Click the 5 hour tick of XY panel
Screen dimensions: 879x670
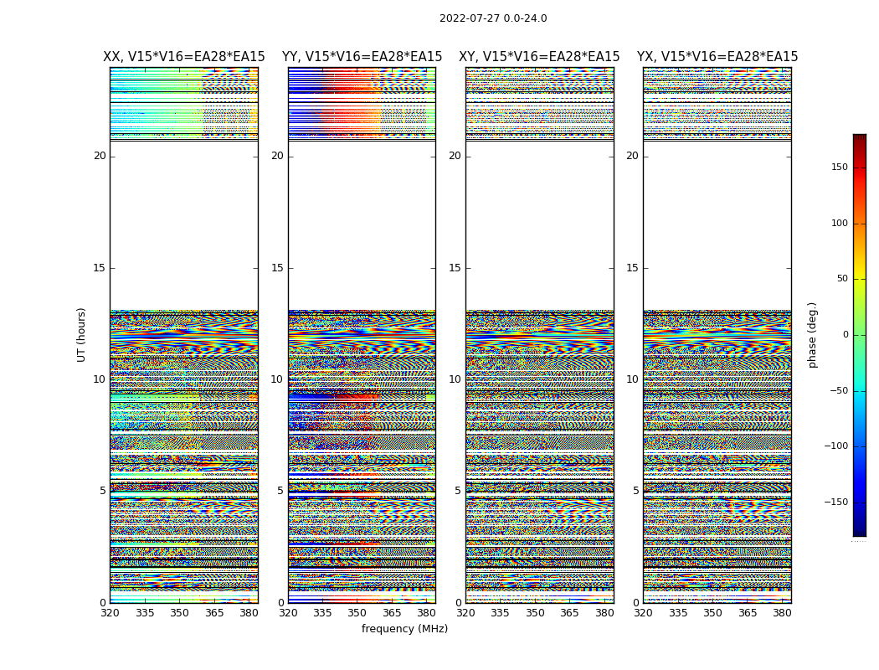tap(458, 491)
